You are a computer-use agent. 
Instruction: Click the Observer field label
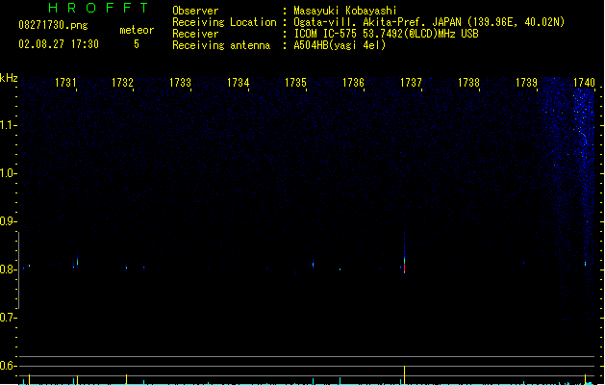point(195,11)
